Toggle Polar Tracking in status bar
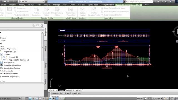The image size is (178, 100). (x=33, y=99)
